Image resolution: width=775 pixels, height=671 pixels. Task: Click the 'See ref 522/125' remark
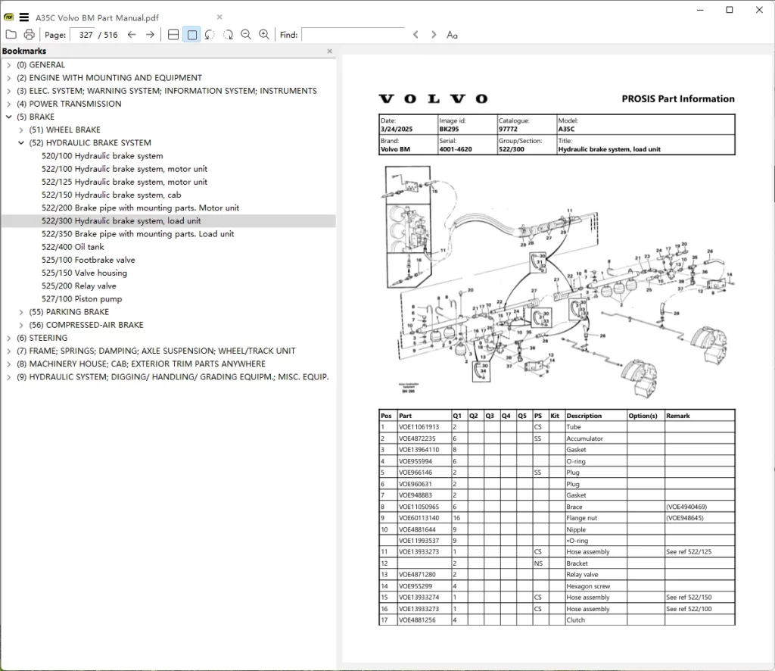tap(689, 552)
